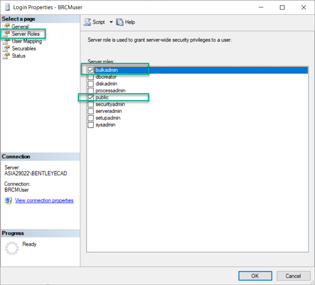
Task: Confirm changes with the OK button
Action: (255, 276)
